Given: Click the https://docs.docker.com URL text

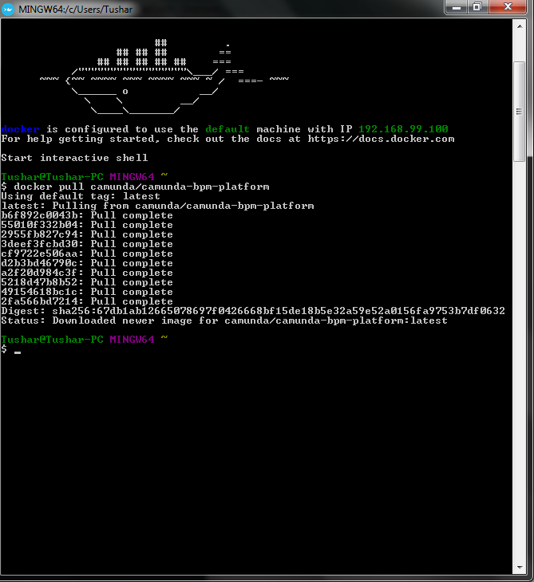Looking at the screenshot, I should coord(381,139).
